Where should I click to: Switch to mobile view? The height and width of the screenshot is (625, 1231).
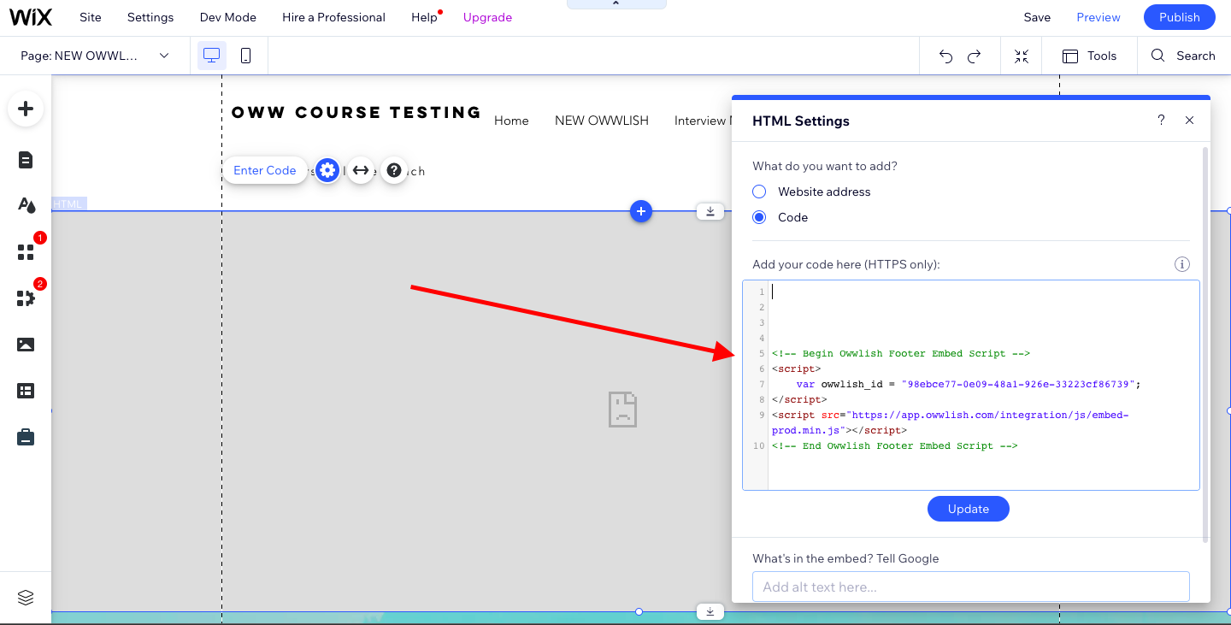pyautogui.click(x=245, y=56)
